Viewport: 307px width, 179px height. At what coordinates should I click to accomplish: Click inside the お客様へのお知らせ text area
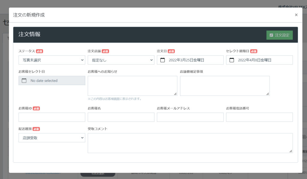click(132, 86)
